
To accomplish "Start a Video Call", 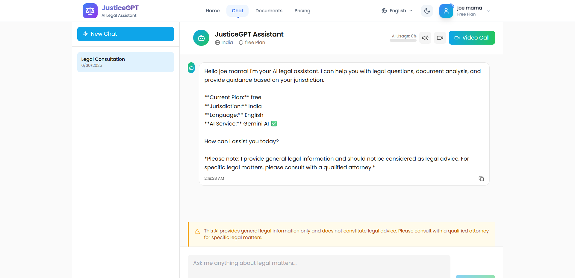I will [472, 38].
